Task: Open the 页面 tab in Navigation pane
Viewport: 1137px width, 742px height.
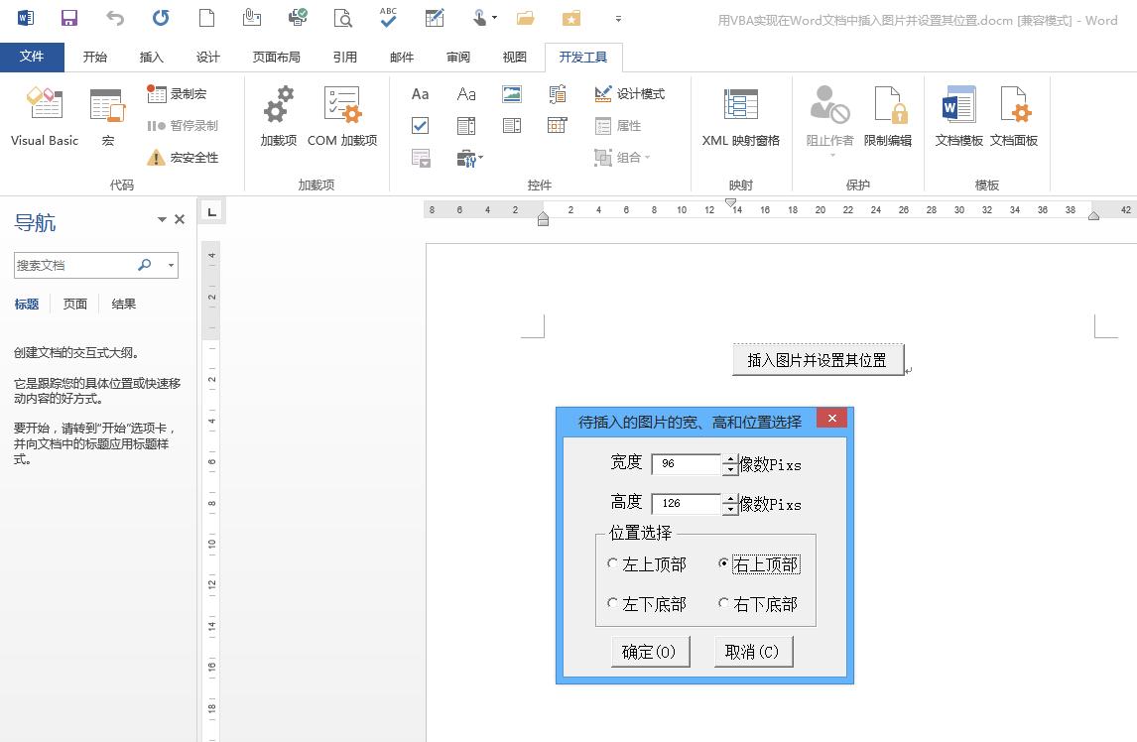Action: click(74, 304)
